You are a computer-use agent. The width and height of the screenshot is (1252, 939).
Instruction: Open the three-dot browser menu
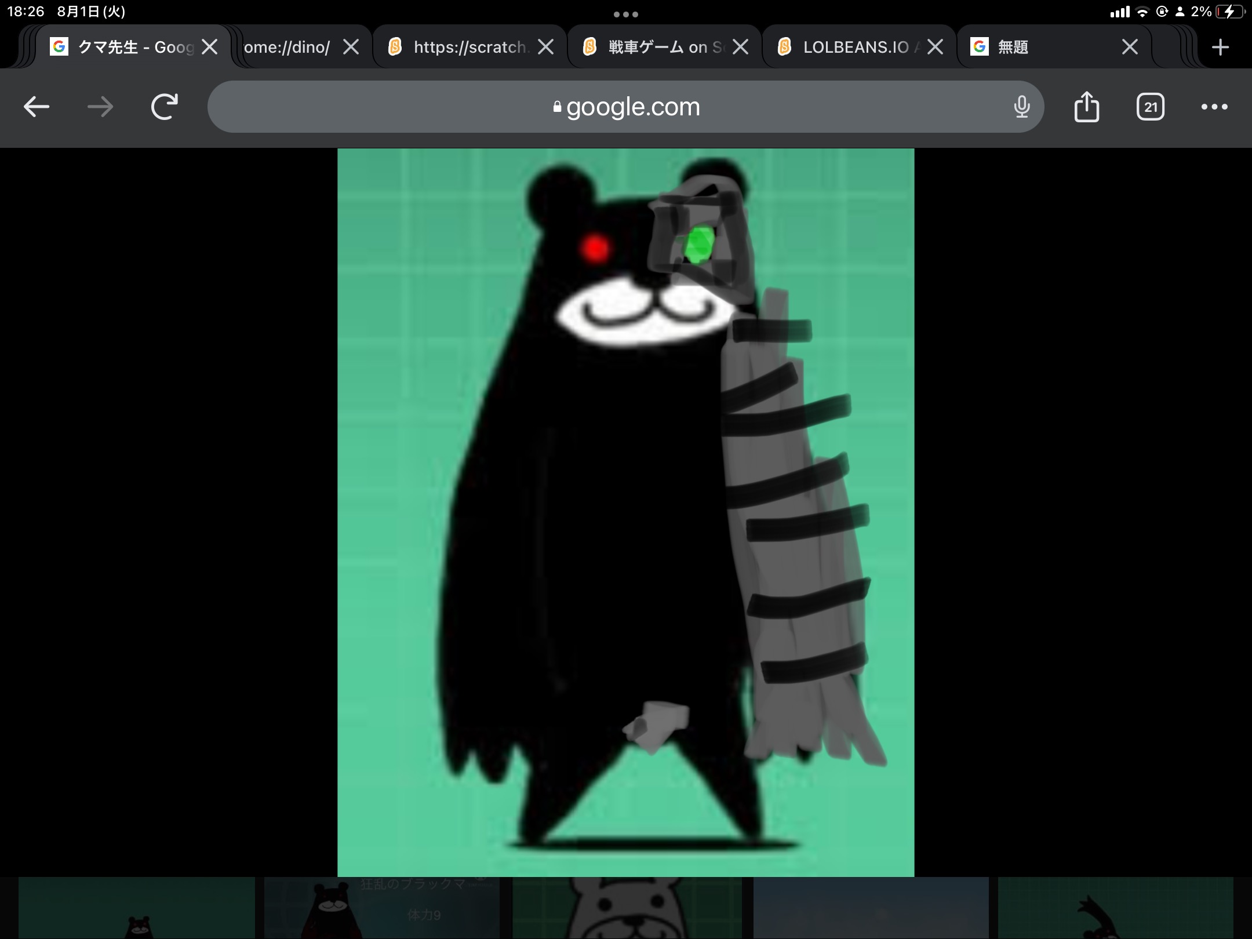[x=1214, y=107]
